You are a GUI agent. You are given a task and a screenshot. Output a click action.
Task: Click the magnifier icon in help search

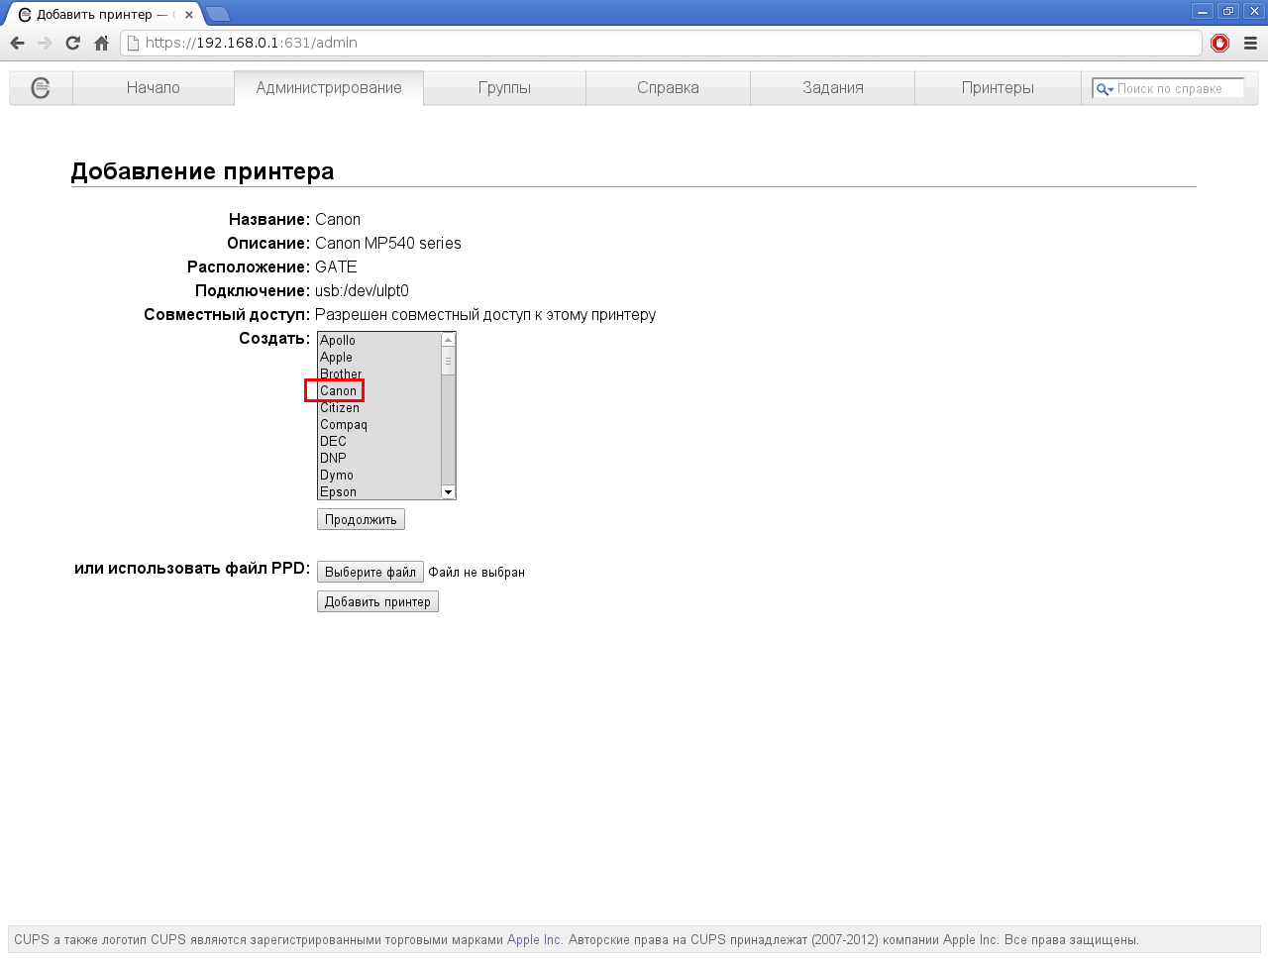point(1103,89)
